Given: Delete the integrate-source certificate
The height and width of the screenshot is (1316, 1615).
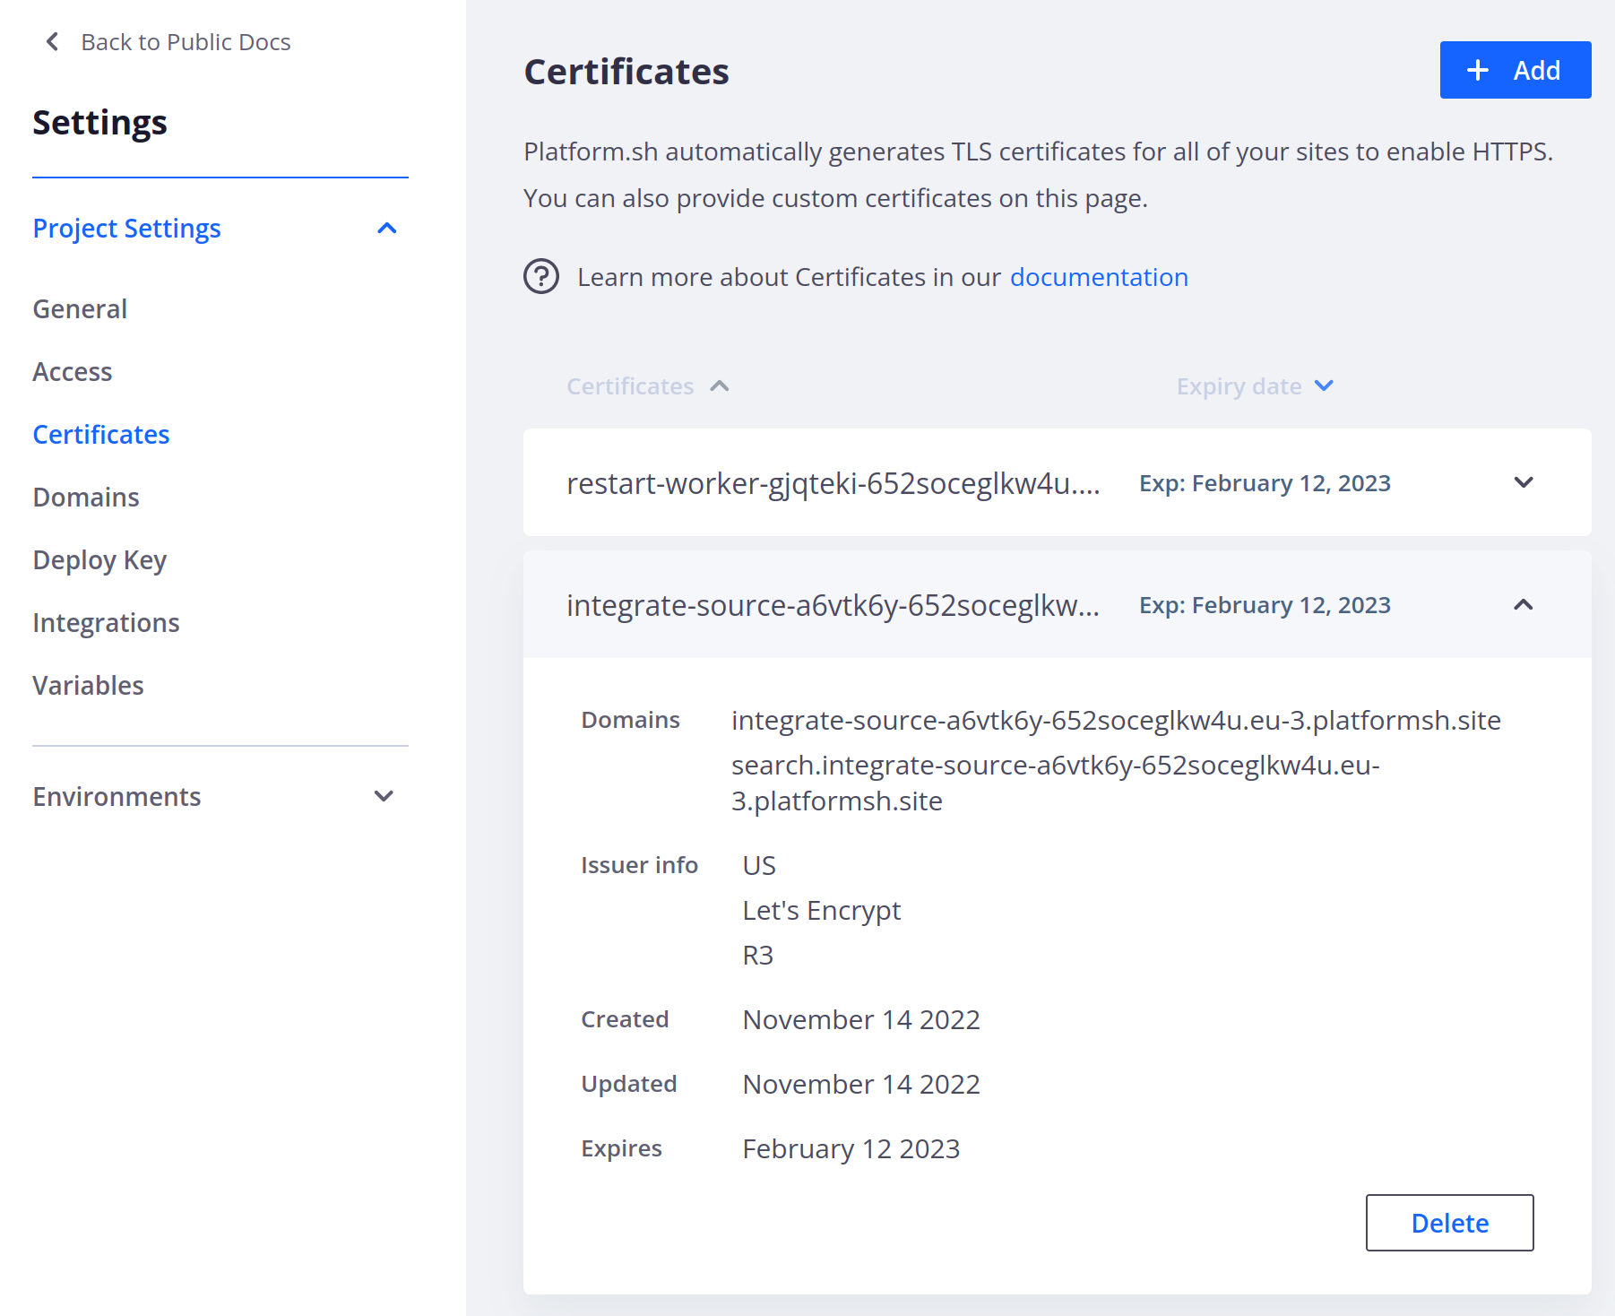Looking at the screenshot, I should [x=1449, y=1223].
